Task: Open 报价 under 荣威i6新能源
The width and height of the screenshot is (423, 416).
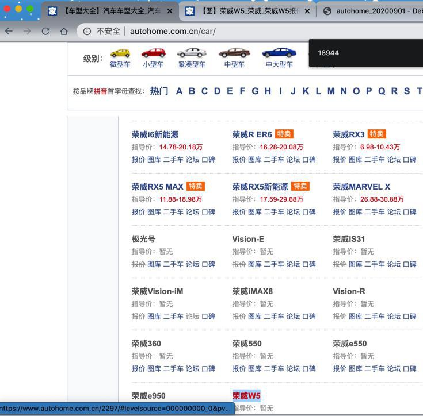Action: (x=138, y=160)
